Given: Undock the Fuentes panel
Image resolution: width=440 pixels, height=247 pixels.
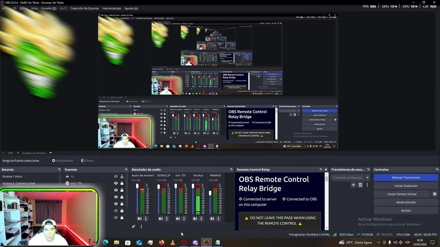Looking at the screenshot, I should [x=126, y=169].
